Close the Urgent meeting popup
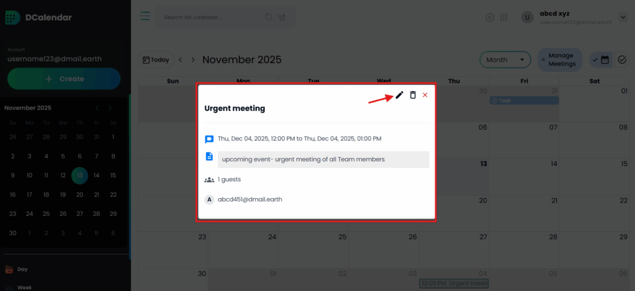Image resolution: width=635 pixels, height=291 pixels. click(425, 95)
